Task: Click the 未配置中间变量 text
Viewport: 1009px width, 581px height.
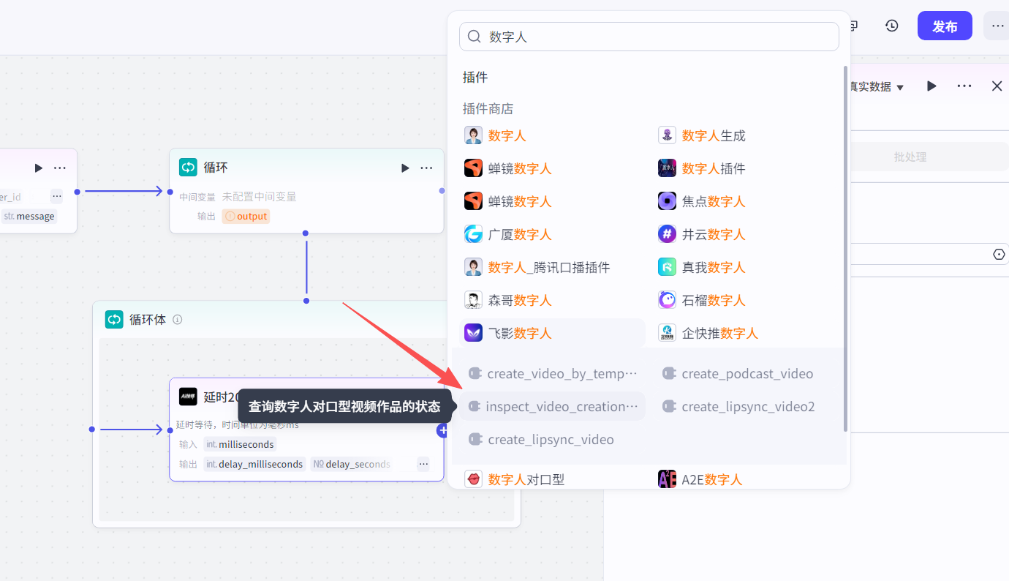Action: (260, 196)
